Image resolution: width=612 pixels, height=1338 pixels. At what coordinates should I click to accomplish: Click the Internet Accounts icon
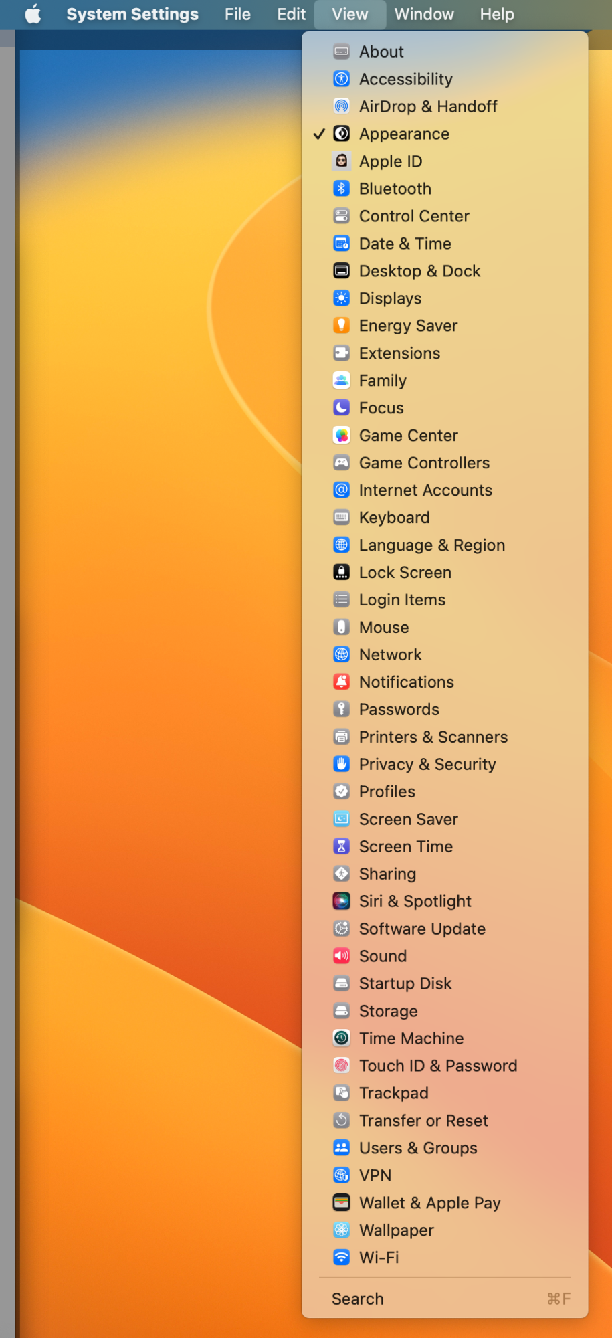pos(342,490)
